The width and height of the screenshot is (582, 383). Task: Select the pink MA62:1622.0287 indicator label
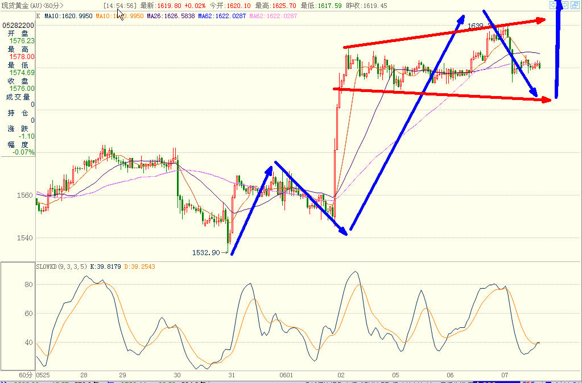[x=273, y=16]
